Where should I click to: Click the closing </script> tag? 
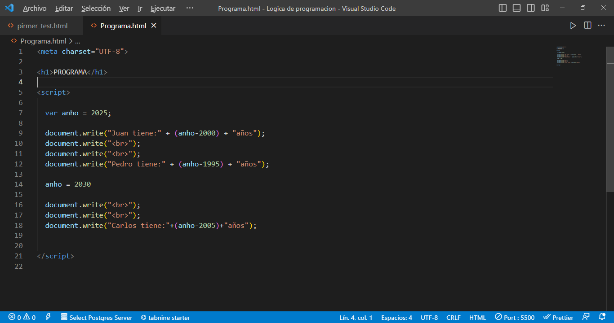tap(56, 256)
